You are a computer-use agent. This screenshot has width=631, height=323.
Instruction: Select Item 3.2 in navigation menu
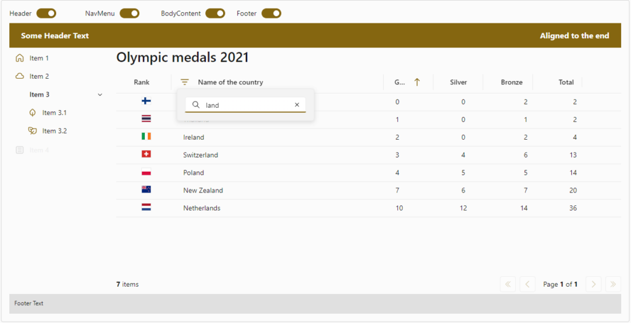[54, 131]
